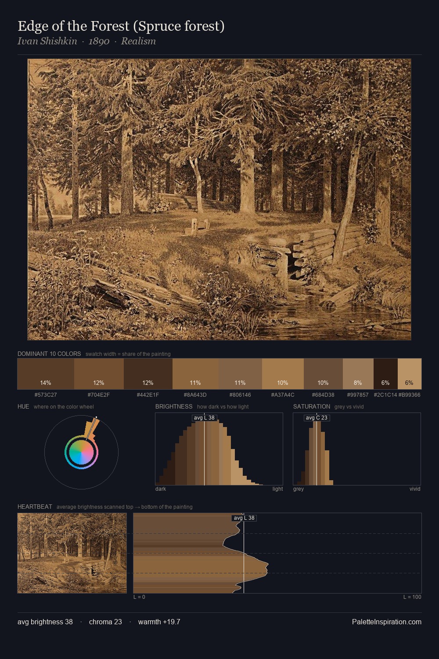The width and height of the screenshot is (439, 659).
Task: Click the saturation histogram chart
Action: pyautogui.click(x=357, y=449)
